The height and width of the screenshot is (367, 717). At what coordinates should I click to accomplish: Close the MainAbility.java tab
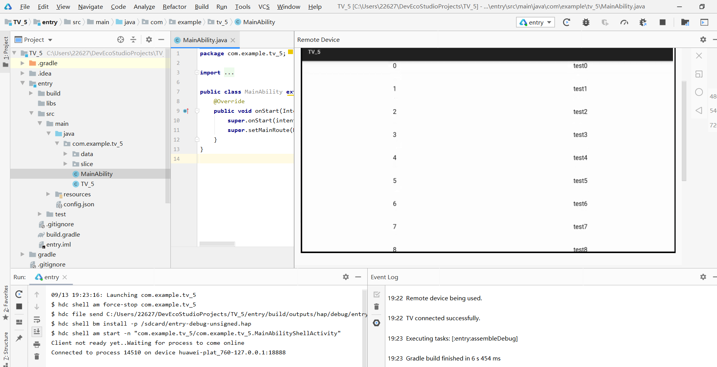pos(233,40)
